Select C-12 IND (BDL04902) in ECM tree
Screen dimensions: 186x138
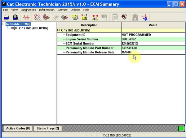point(33,28)
